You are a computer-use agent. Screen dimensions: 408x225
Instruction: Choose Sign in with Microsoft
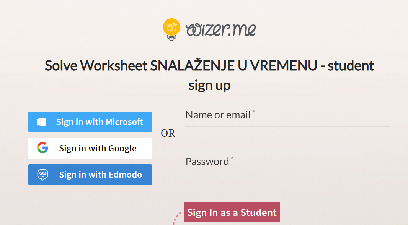click(90, 122)
